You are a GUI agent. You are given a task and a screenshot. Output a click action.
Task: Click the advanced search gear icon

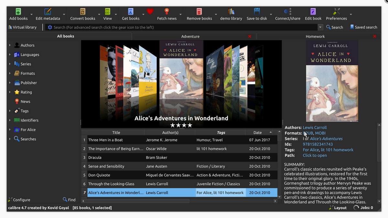[50, 27]
